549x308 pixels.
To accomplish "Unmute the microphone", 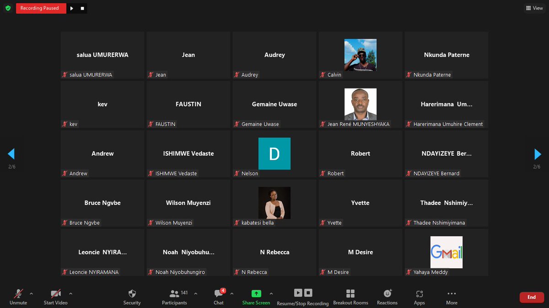I will pyautogui.click(x=18, y=297).
